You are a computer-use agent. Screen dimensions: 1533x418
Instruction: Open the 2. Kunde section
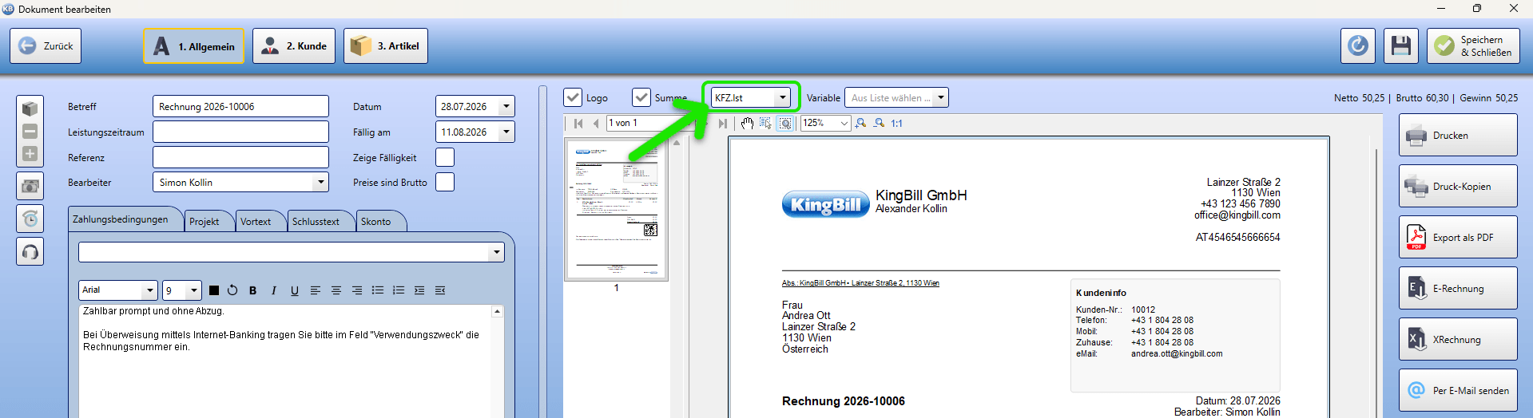[x=294, y=46]
